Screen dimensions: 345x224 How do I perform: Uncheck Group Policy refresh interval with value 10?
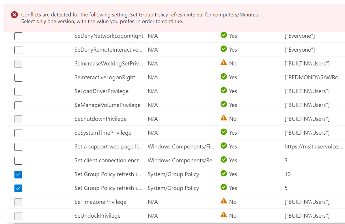pyautogui.click(x=18, y=175)
